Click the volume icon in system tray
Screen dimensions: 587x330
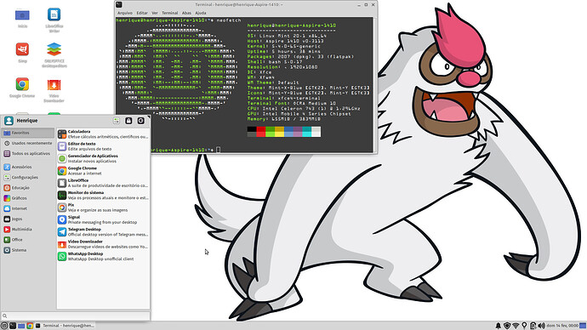[x=542, y=326]
